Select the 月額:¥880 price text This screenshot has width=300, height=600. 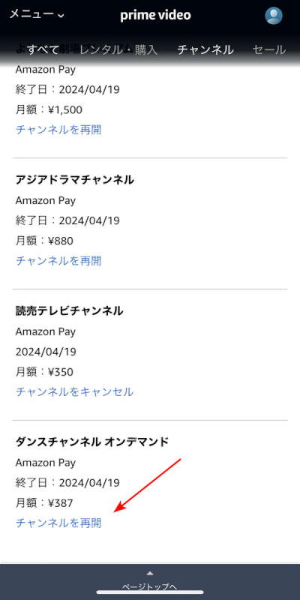[x=44, y=241]
